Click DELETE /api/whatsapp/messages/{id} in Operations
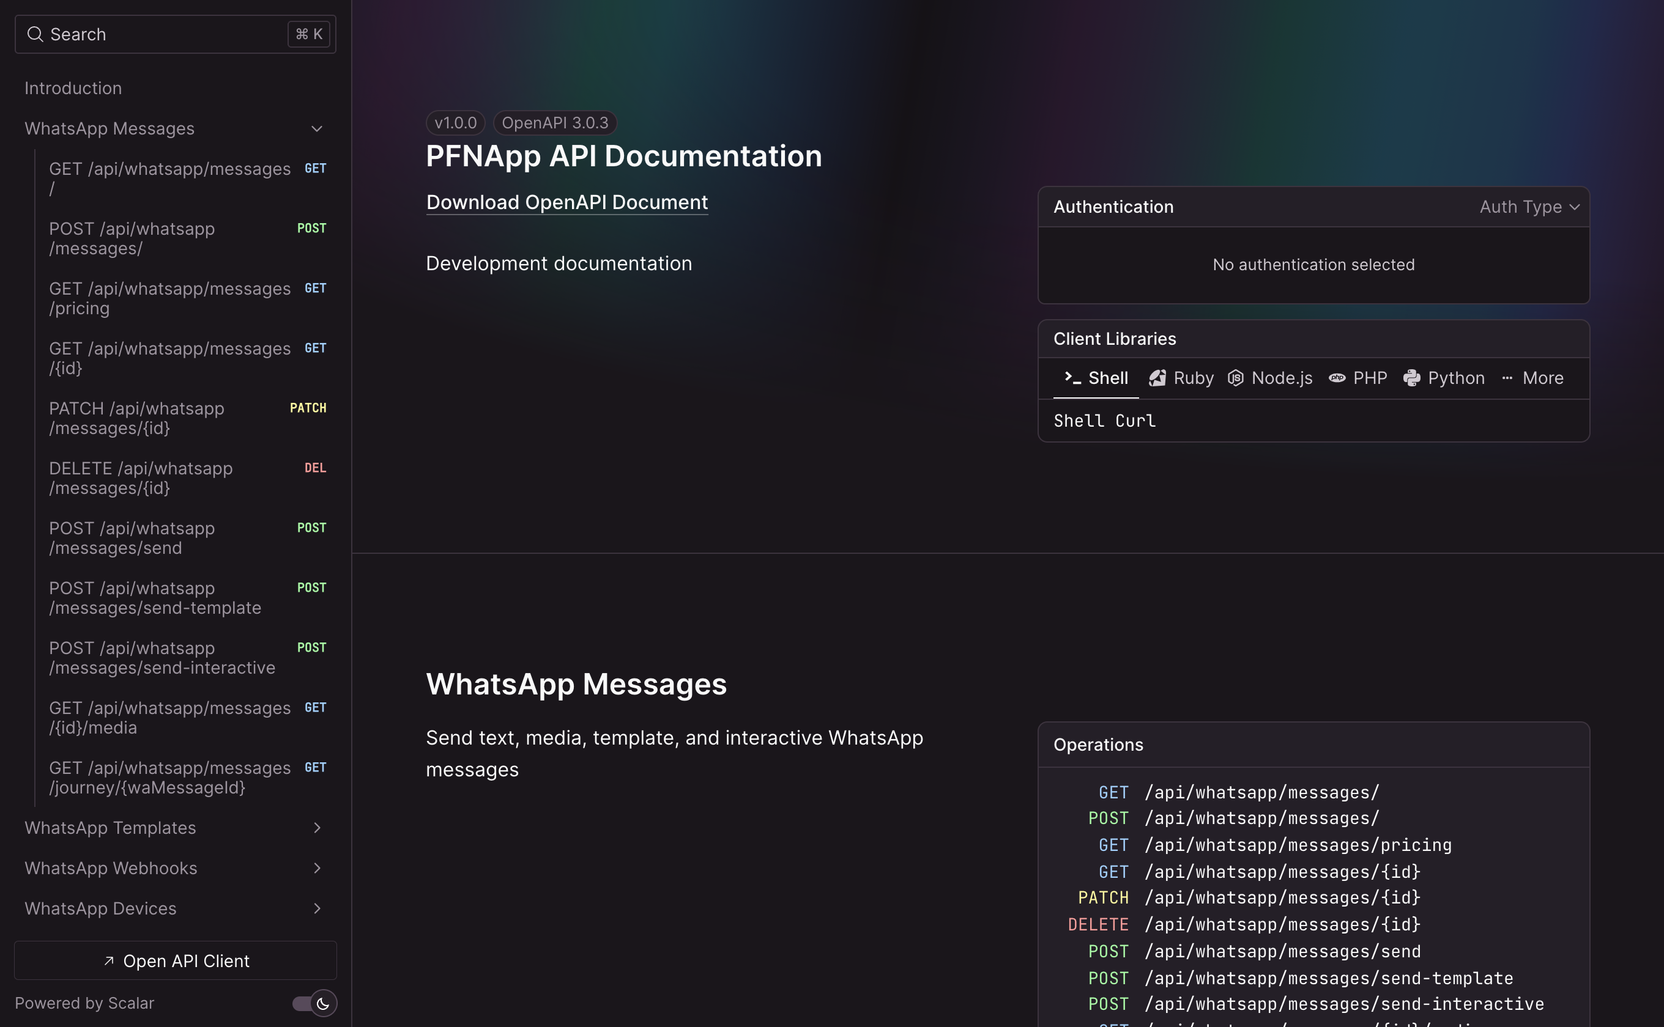This screenshot has height=1027, width=1664. click(1244, 924)
